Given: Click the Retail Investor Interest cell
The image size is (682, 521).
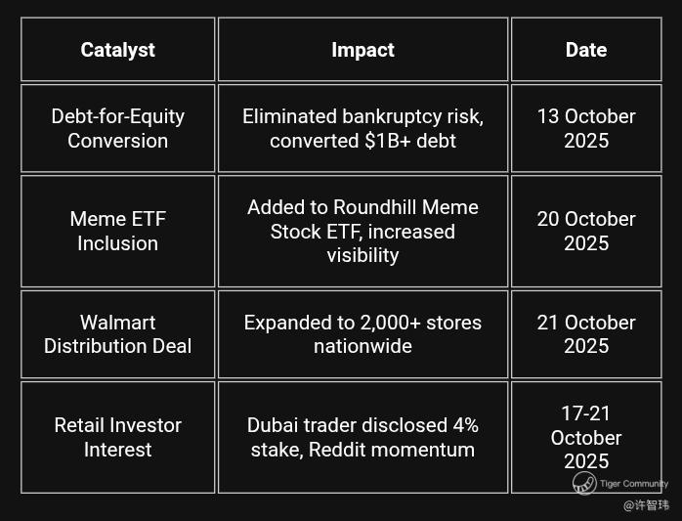Looking at the screenshot, I should (117, 437).
